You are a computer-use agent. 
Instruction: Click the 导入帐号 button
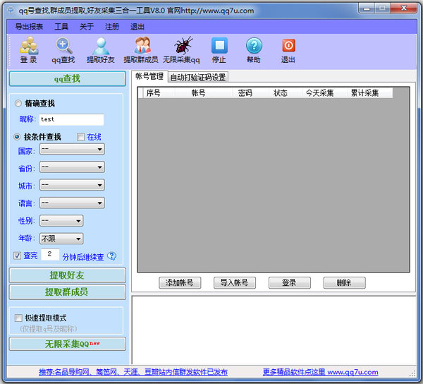(x=235, y=283)
